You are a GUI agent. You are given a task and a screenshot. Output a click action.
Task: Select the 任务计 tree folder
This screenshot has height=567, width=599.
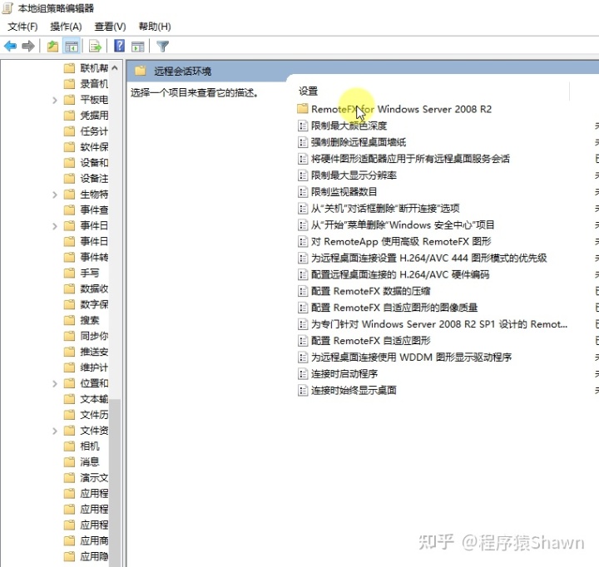[x=86, y=131]
